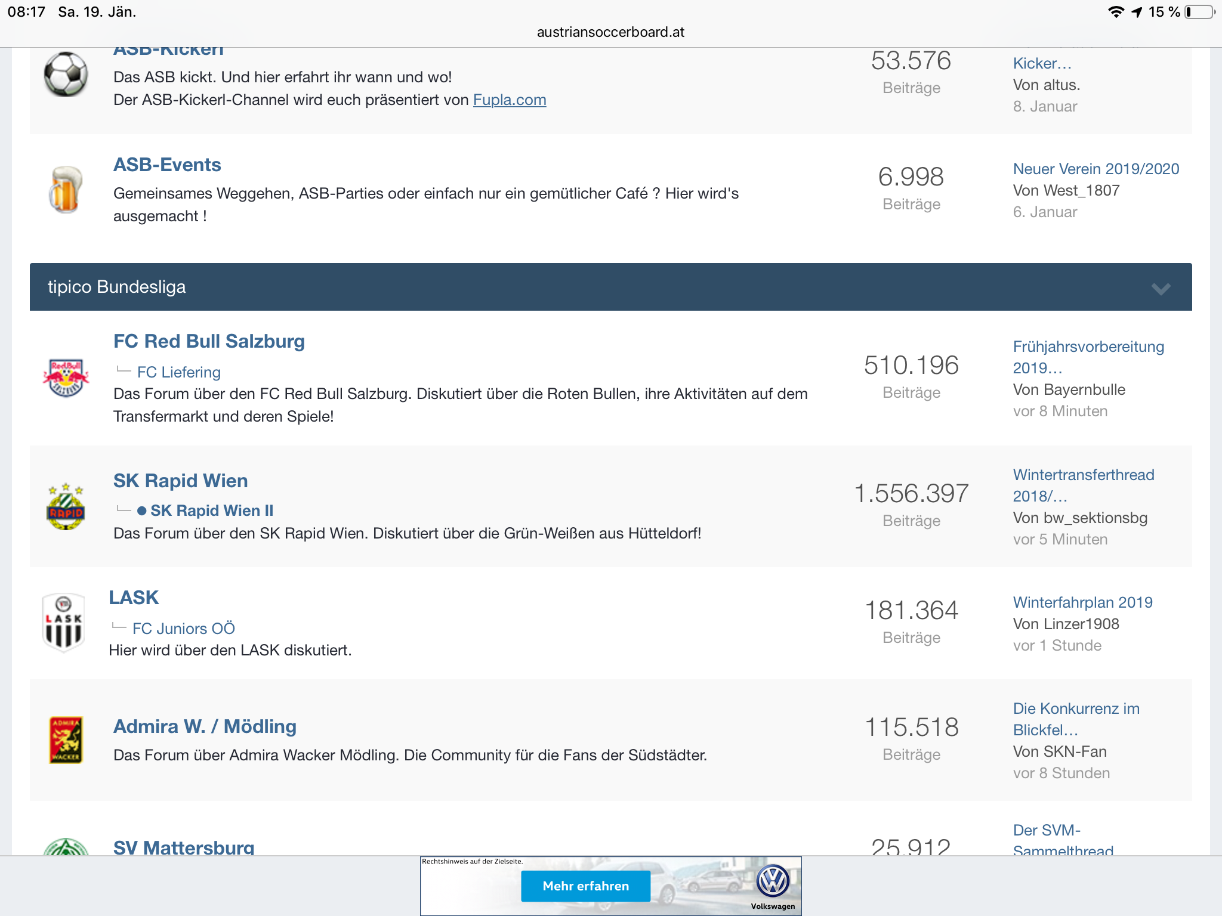This screenshot has width=1222, height=916.
Task: Tap the Red Bull Salzburg club logo
Action: tap(66, 377)
